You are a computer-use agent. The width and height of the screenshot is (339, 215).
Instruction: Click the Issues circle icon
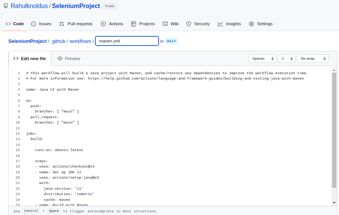(33, 24)
